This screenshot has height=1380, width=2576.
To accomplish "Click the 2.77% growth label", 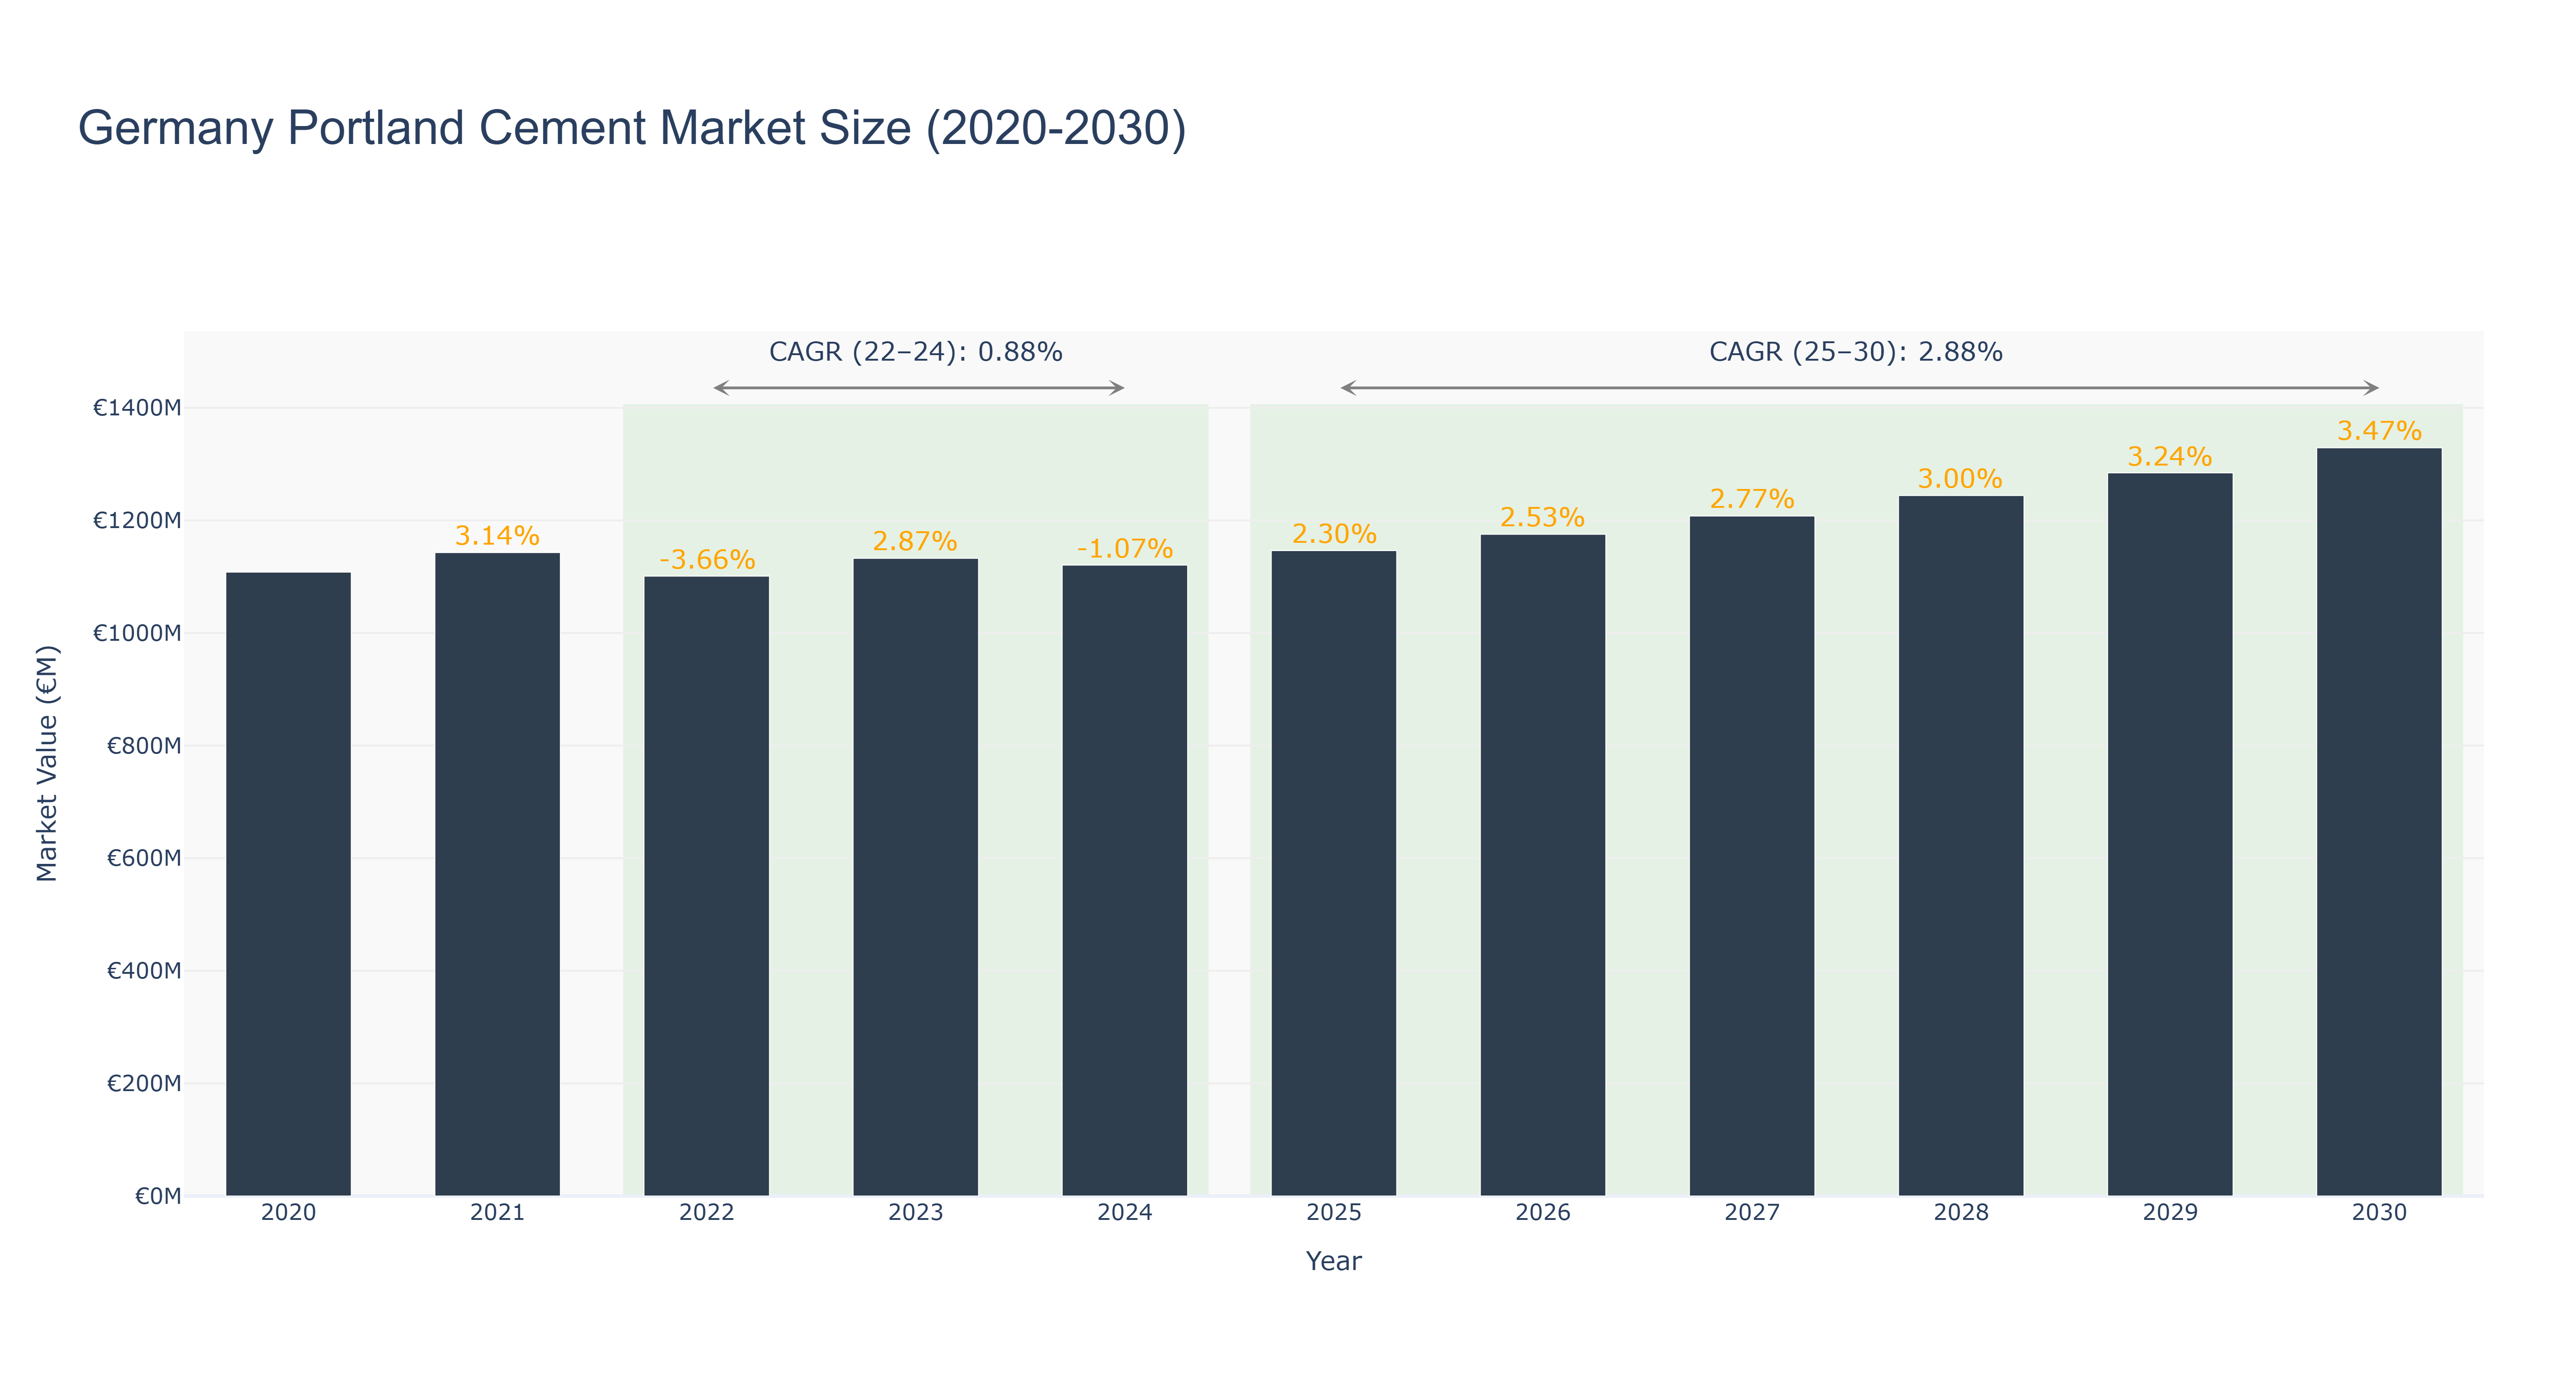I will (1752, 499).
